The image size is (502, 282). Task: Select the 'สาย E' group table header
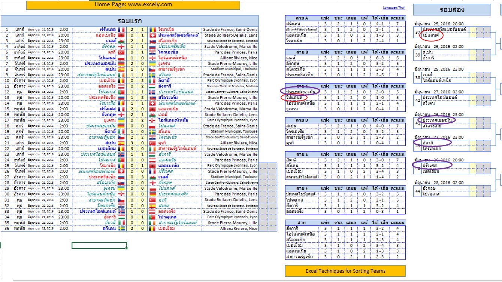[x=302, y=154]
